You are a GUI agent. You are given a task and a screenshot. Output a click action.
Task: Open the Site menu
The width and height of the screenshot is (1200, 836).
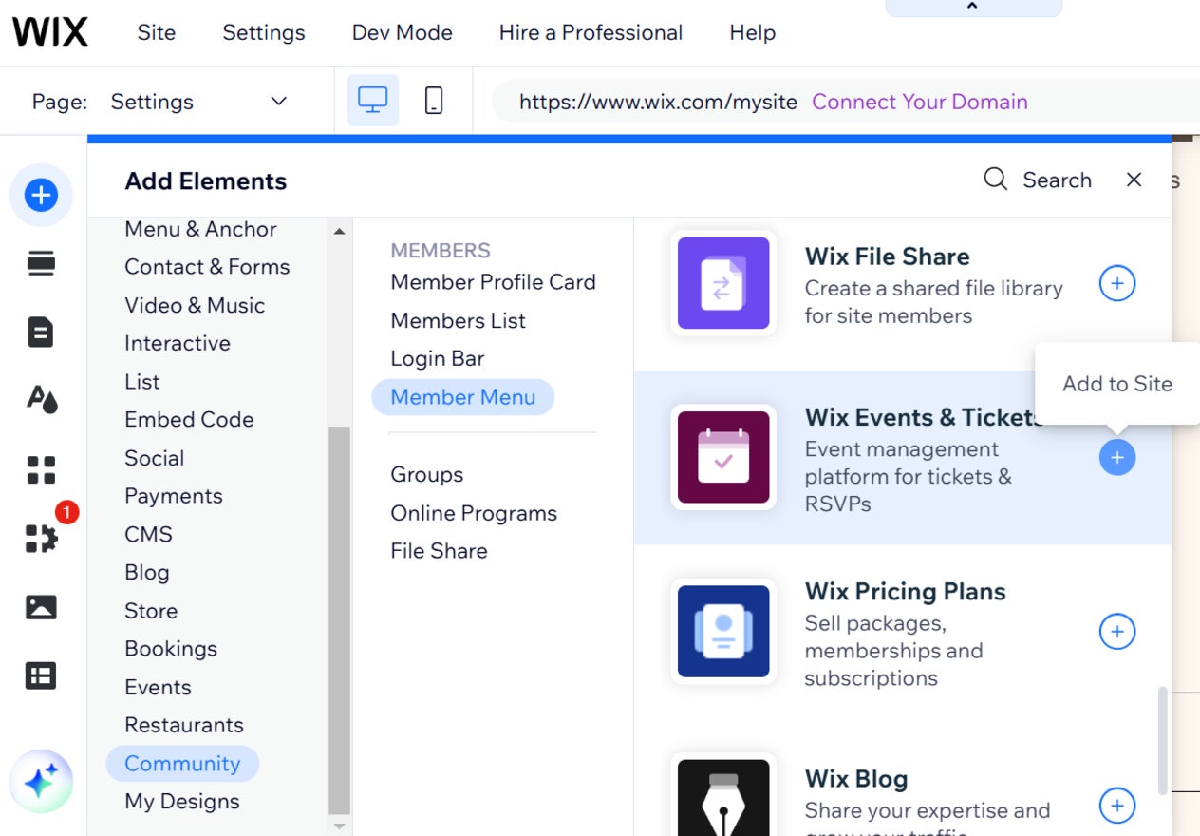click(157, 32)
